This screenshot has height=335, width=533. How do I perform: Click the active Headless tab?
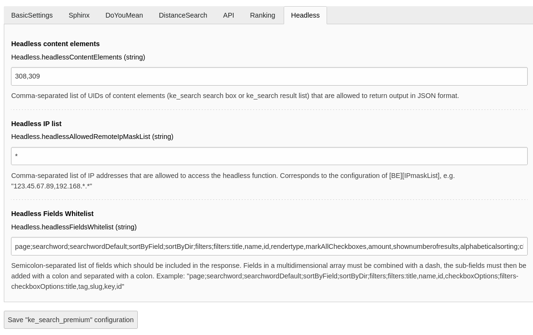pyautogui.click(x=305, y=15)
